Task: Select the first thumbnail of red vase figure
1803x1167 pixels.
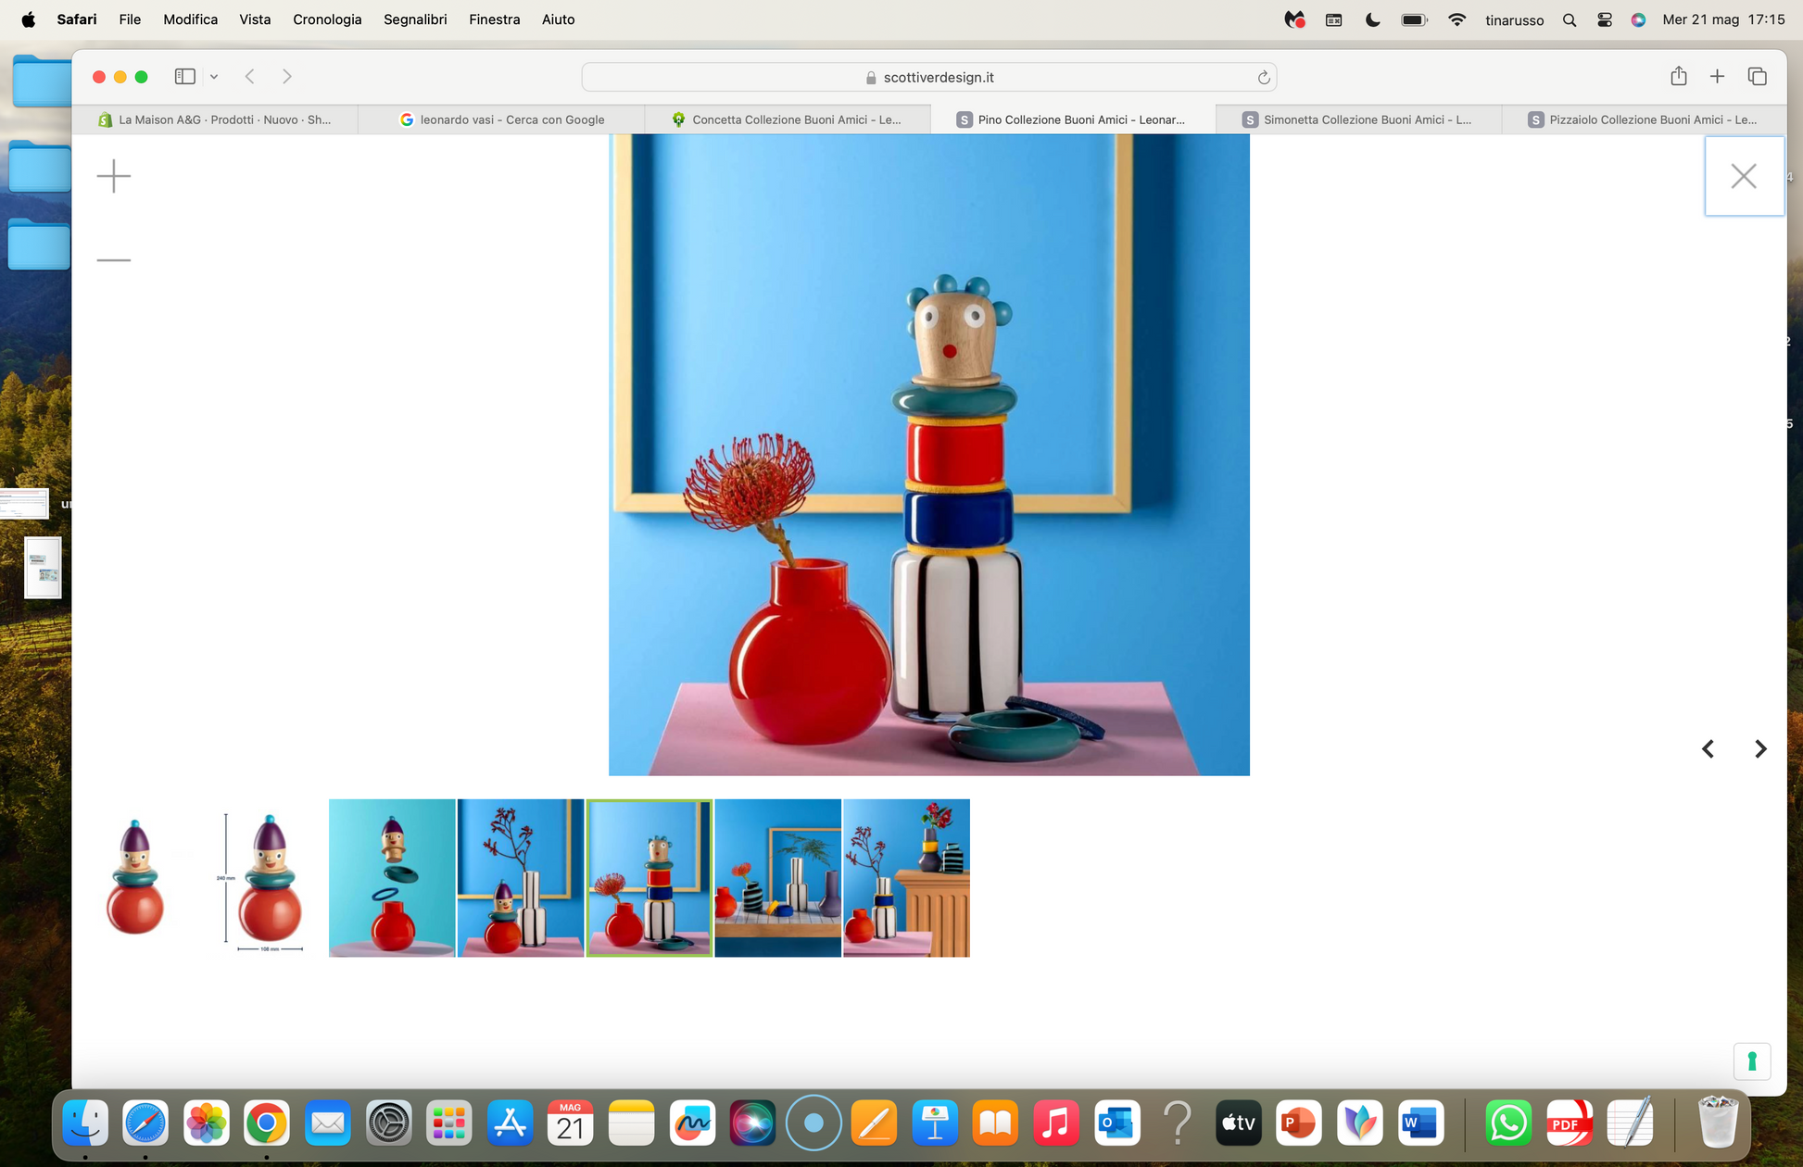Action: (135, 877)
